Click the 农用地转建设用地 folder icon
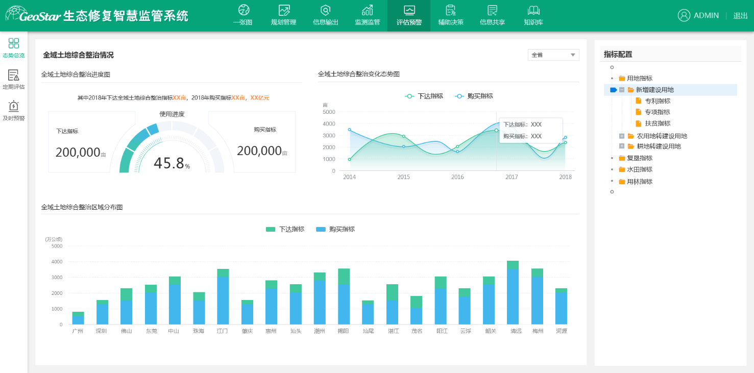This screenshot has width=754, height=373. click(x=631, y=136)
